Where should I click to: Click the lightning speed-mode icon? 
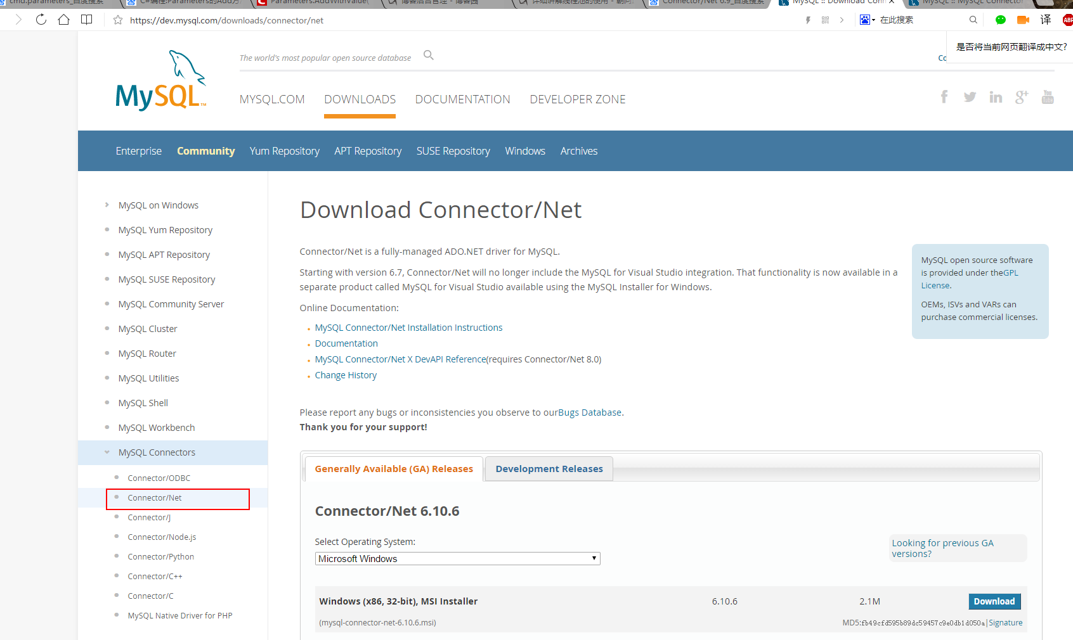(808, 20)
